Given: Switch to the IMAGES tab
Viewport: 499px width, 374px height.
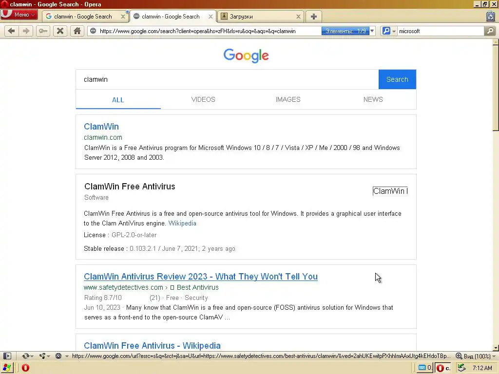Looking at the screenshot, I should [288, 99].
